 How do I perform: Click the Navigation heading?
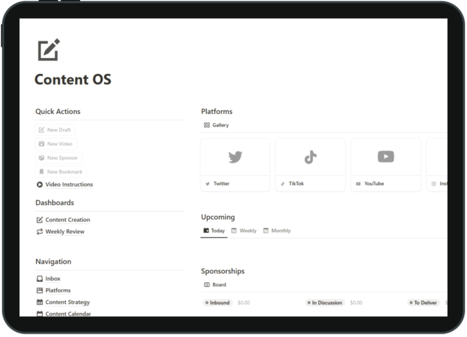tap(53, 262)
